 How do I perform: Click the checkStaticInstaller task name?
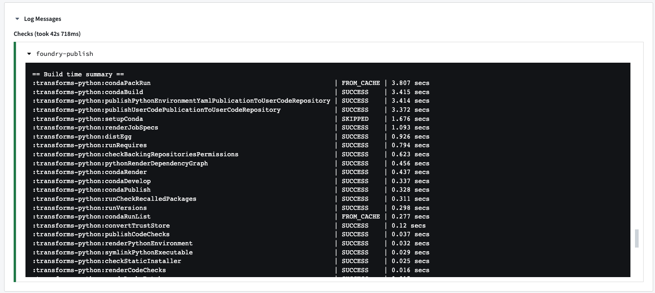point(107,261)
